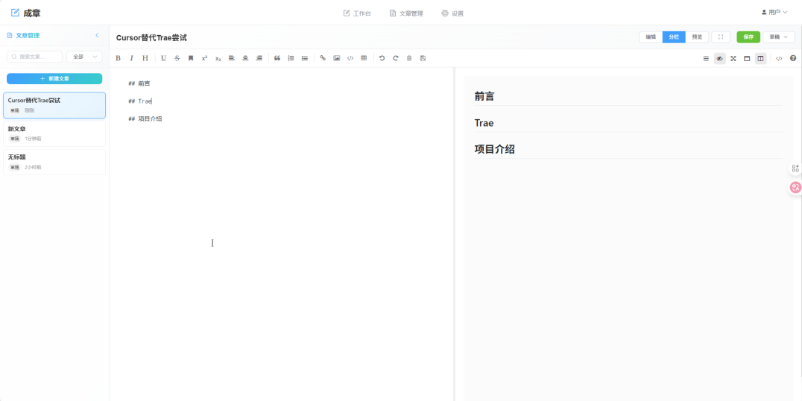The height and width of the screenshot is (401, 802).
Task: Save the article with 保存 button
Action: click(x=748, y=37)
